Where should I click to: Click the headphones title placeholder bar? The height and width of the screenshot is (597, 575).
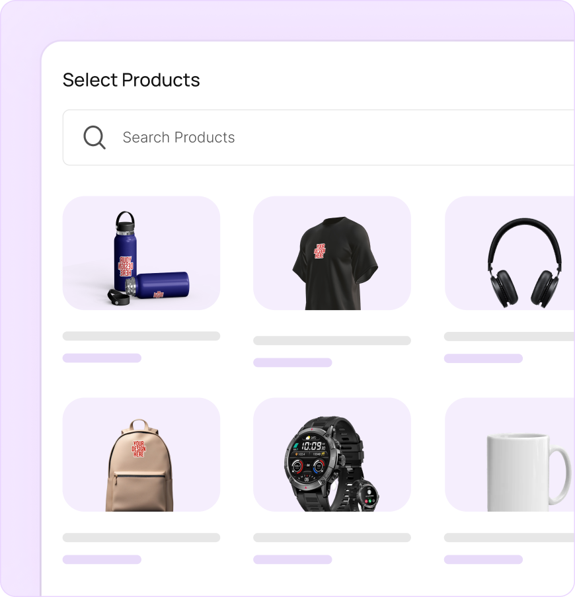pos(510,337)
